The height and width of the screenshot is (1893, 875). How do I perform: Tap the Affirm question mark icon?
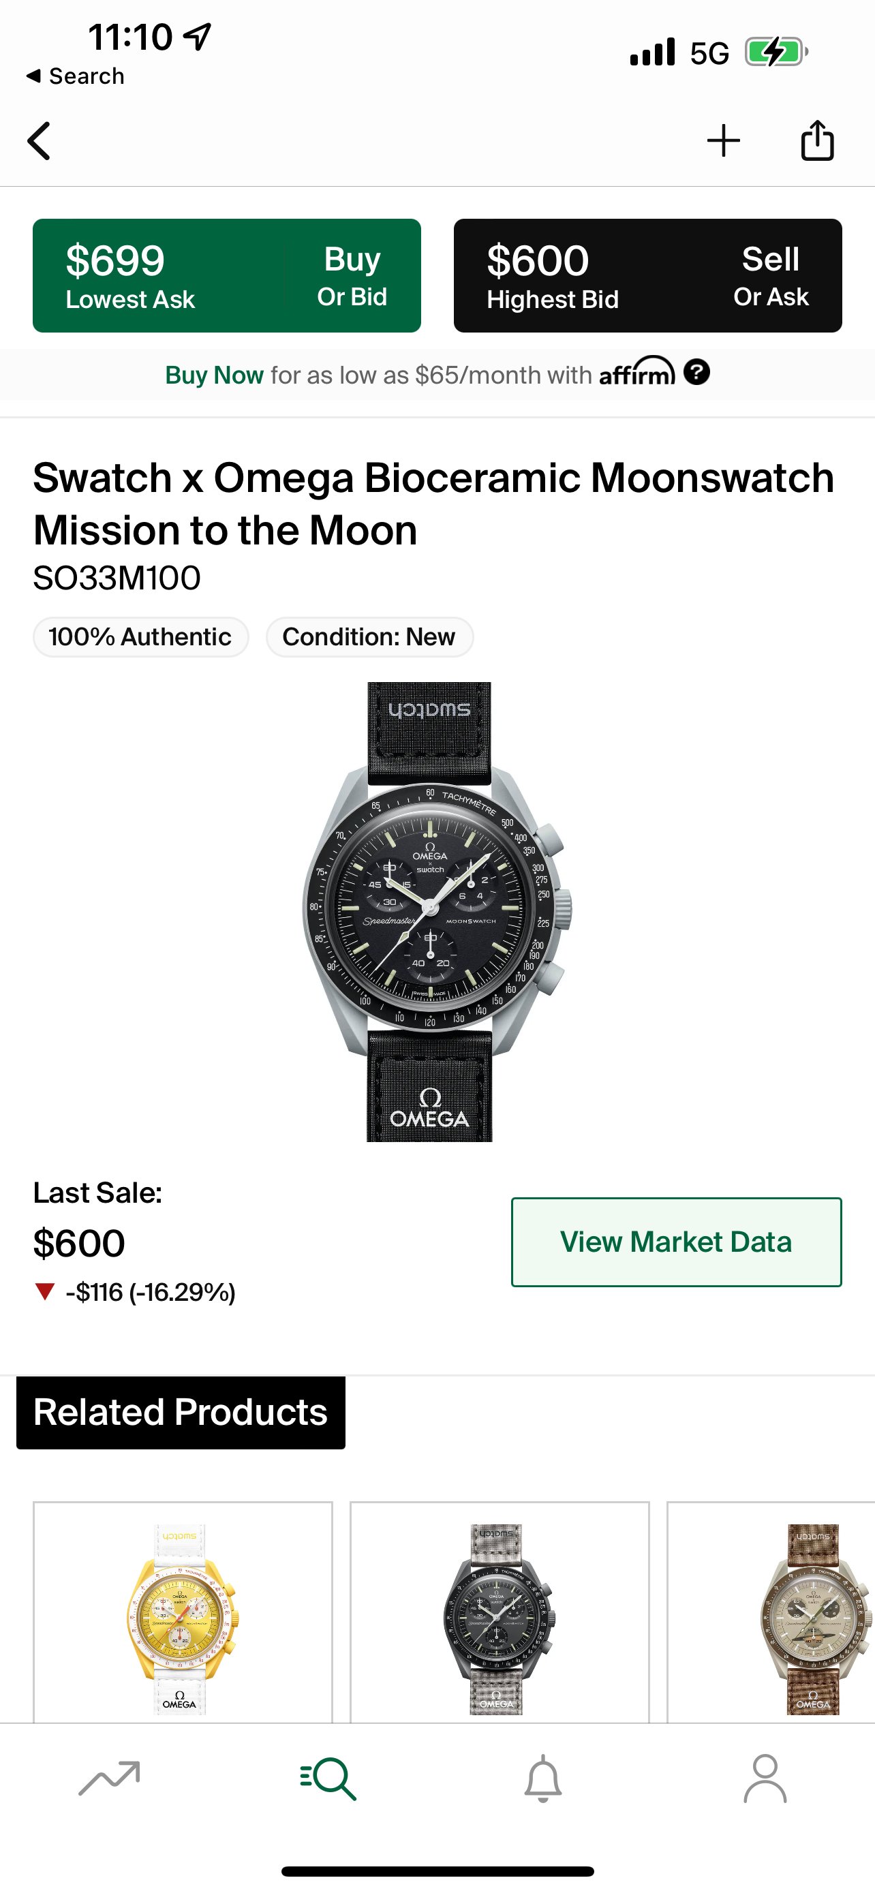pos(696,373)
